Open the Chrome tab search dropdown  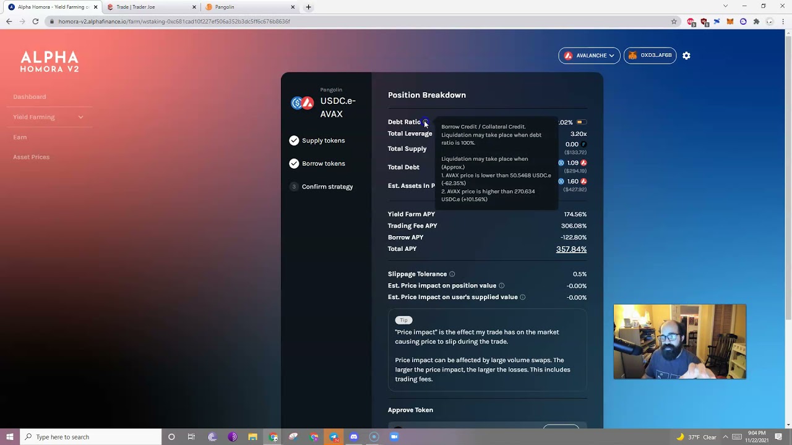[726, 6]
